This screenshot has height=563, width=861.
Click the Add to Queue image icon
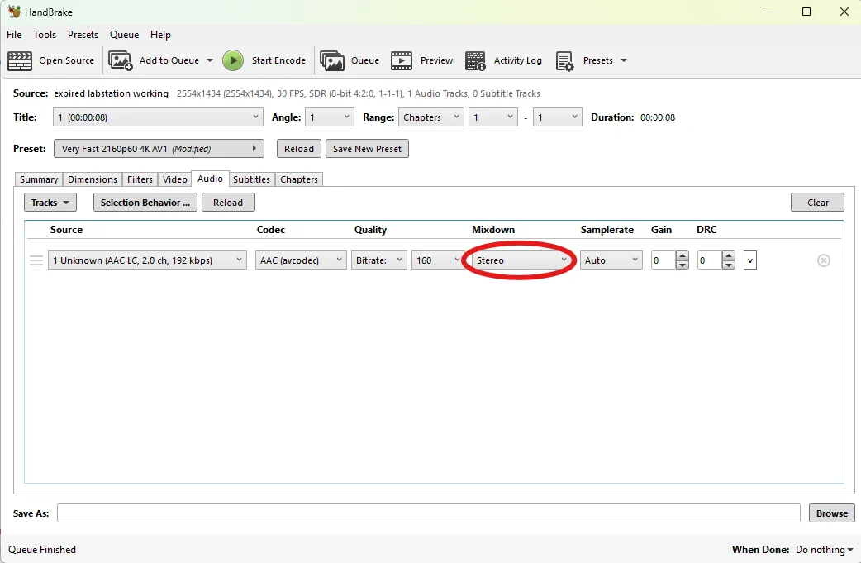(121, 60)
